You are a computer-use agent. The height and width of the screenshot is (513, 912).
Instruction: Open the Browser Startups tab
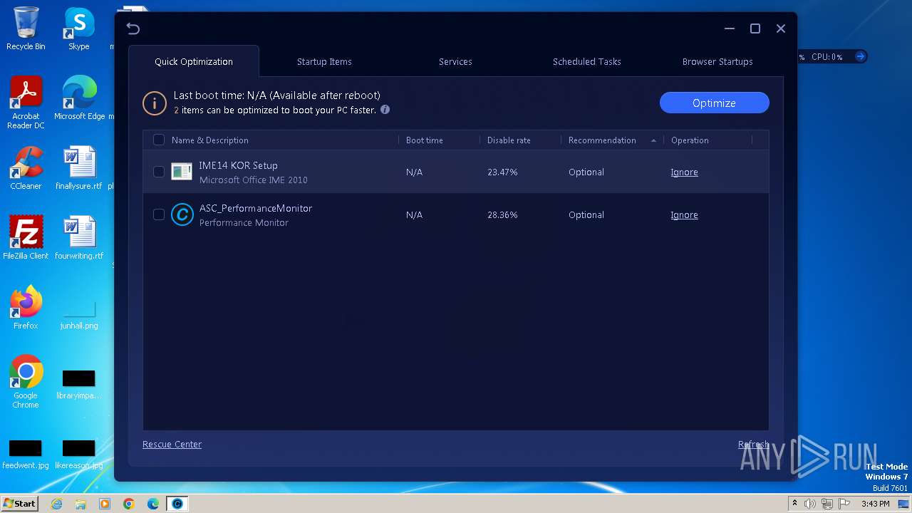pos(717,61)
